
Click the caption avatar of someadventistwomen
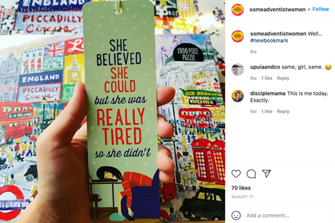pos(238,36)
